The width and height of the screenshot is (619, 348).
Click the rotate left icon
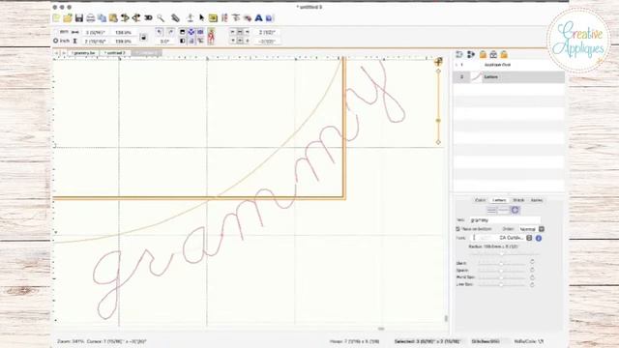tap(159, 32)
